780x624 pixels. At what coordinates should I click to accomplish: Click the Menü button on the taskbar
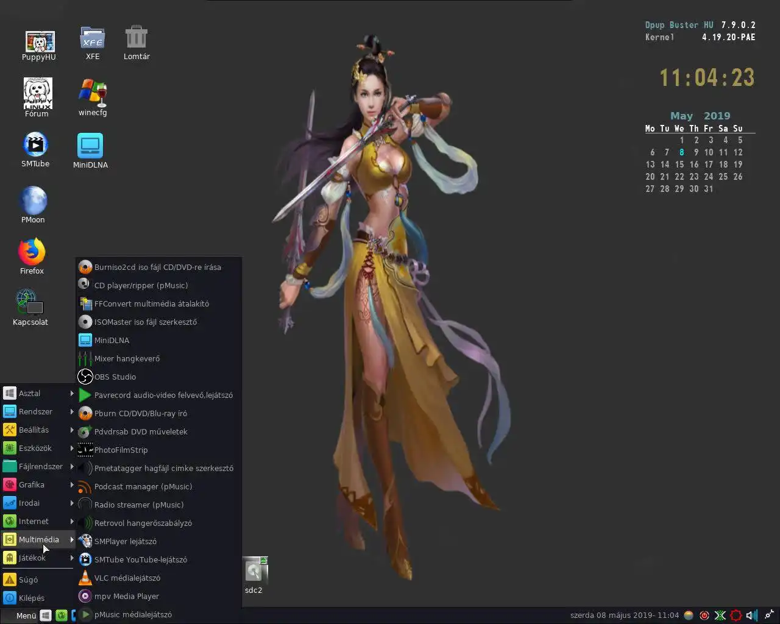point(26,615)
